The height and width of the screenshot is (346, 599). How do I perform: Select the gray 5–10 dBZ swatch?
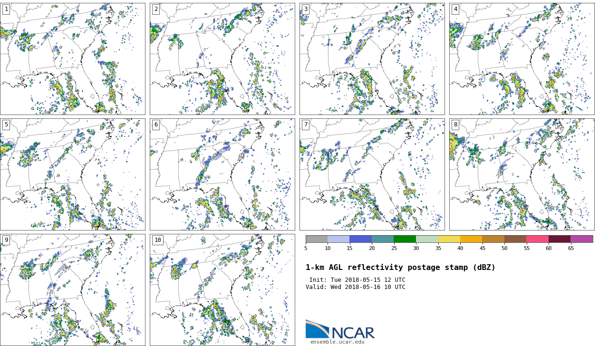click(x=317, y=239)
